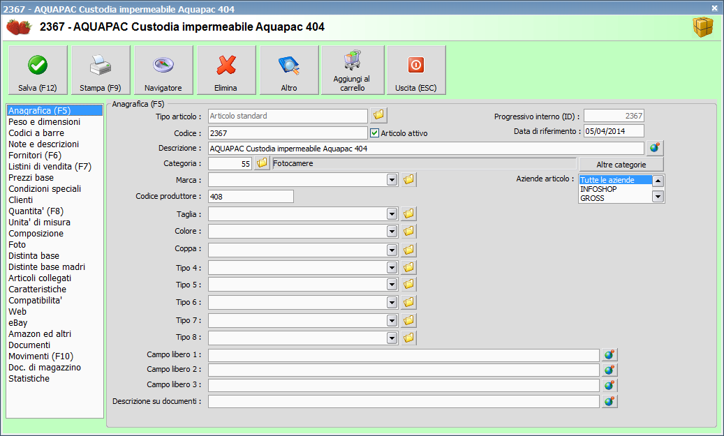Image resolution: width=724 pixels, height=436 pixels.
Task: Open Quantita' (F8) section
Action: (36, 211)
